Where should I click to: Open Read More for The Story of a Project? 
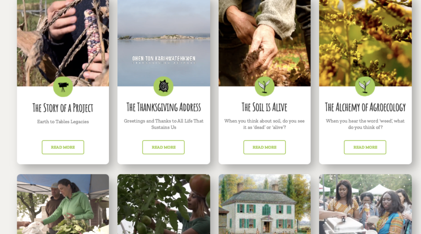point(63,147)
